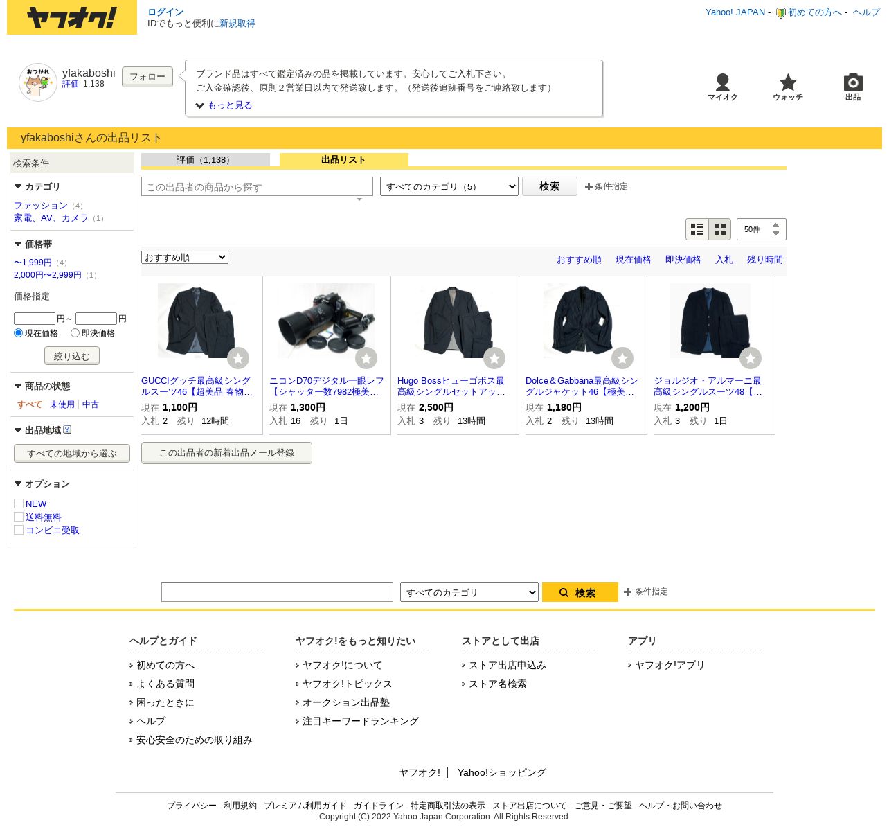
Task: Click the yfakaboshi seller avatar
Action: (37, 82)
